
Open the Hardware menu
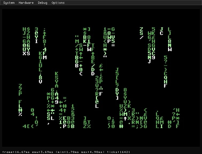click(x=26, y=3)
